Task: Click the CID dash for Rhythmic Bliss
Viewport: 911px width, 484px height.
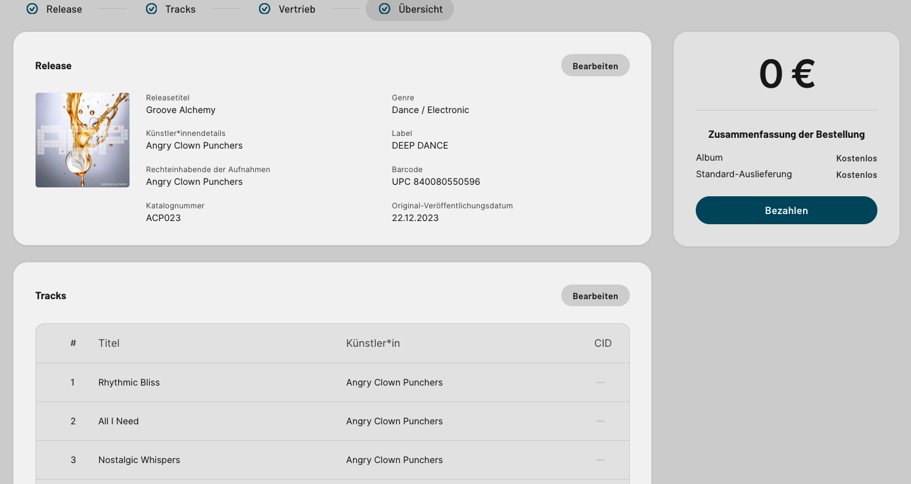Action: [x=600, y=382]
